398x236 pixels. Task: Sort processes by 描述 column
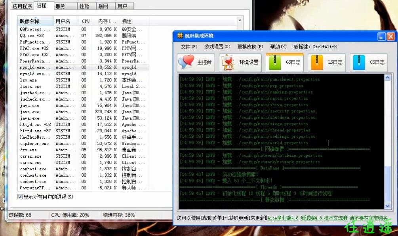point(134,21)
